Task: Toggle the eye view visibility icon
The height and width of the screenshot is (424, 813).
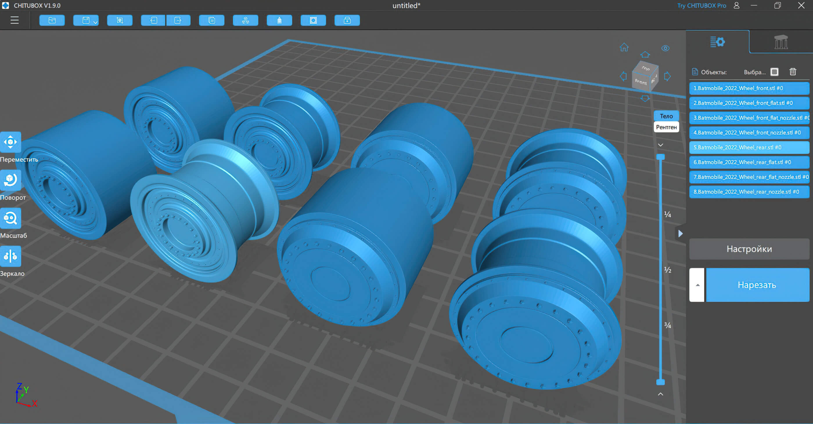Action: (665, 48)
